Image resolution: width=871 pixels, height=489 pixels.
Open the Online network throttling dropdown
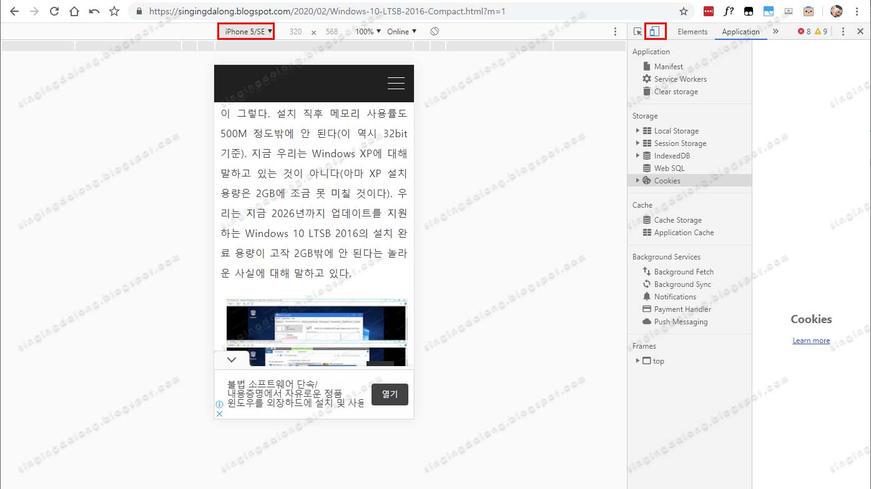pos(401,31)
